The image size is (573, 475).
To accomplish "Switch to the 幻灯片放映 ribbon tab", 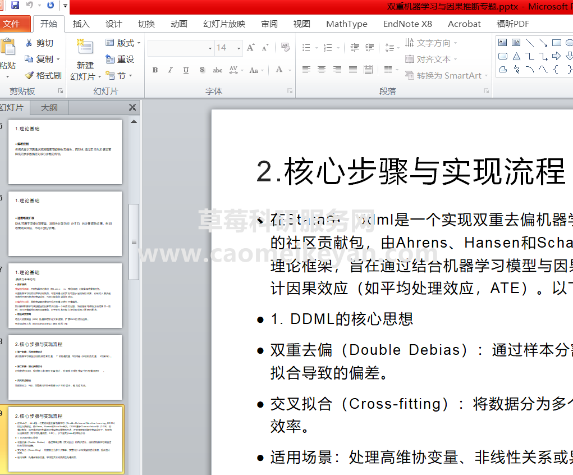I will click(224, 24).
